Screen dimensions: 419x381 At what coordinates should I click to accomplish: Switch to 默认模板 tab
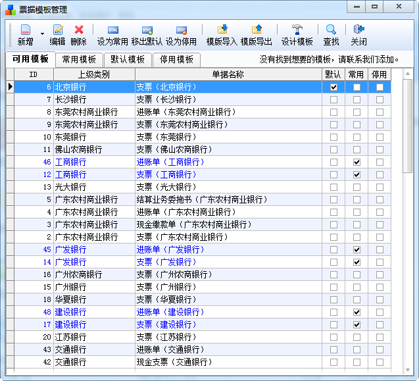pyautogui.click(x=128, y=59)
